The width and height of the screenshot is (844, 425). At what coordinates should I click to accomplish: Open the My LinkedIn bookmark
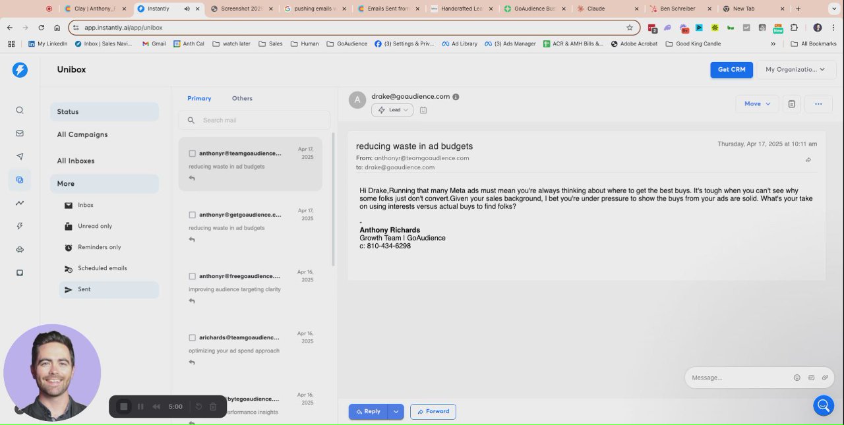(x=47, y=44)
